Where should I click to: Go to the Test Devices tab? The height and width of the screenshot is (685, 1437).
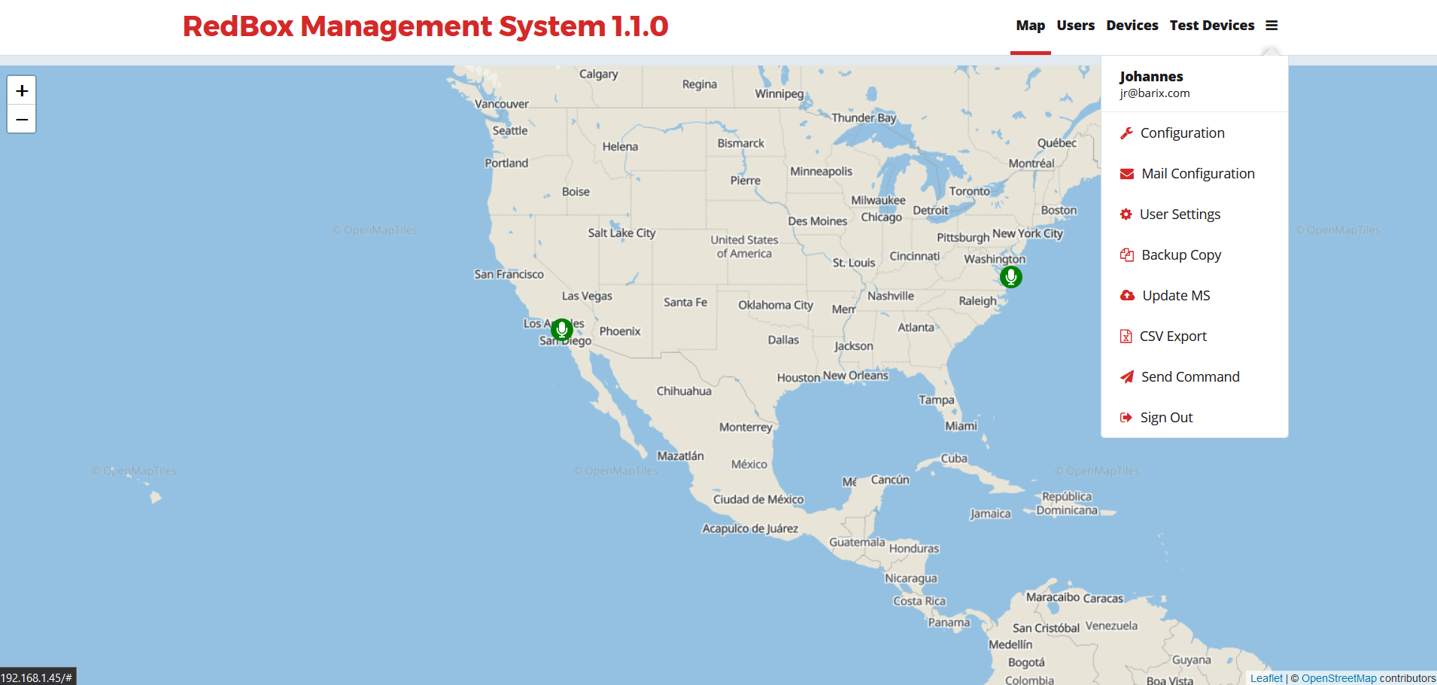[x=1211, y=26]
